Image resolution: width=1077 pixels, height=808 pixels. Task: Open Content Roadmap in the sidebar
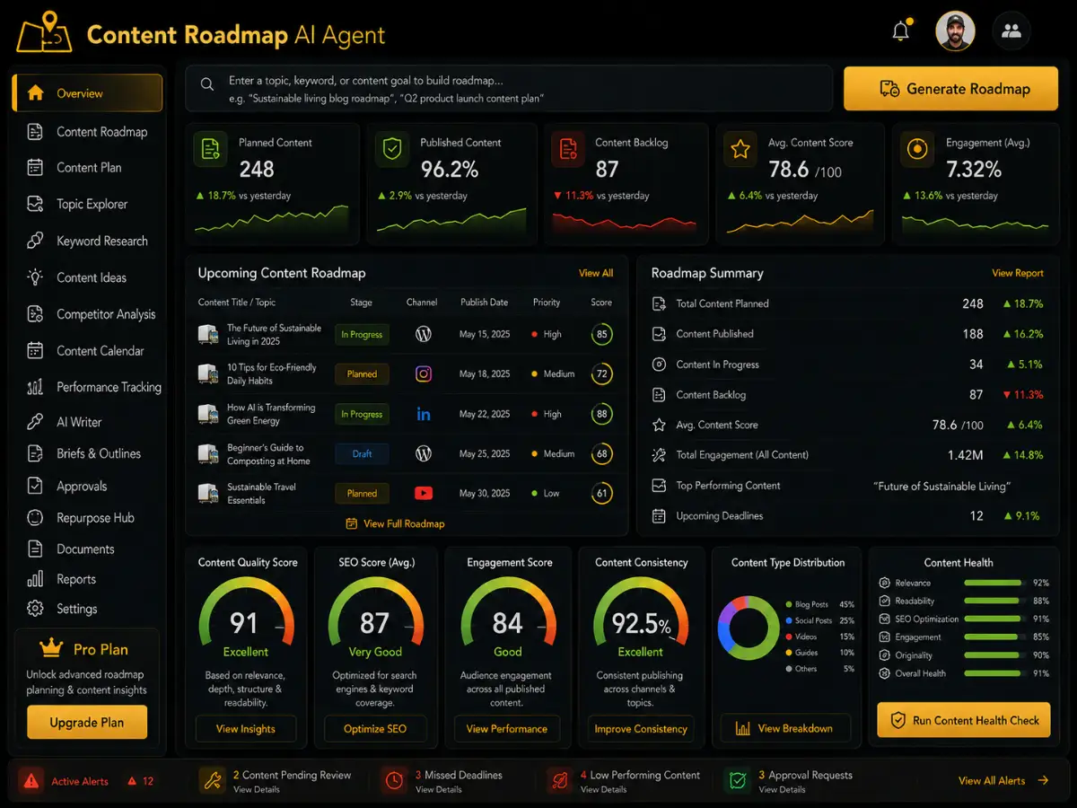87,132
